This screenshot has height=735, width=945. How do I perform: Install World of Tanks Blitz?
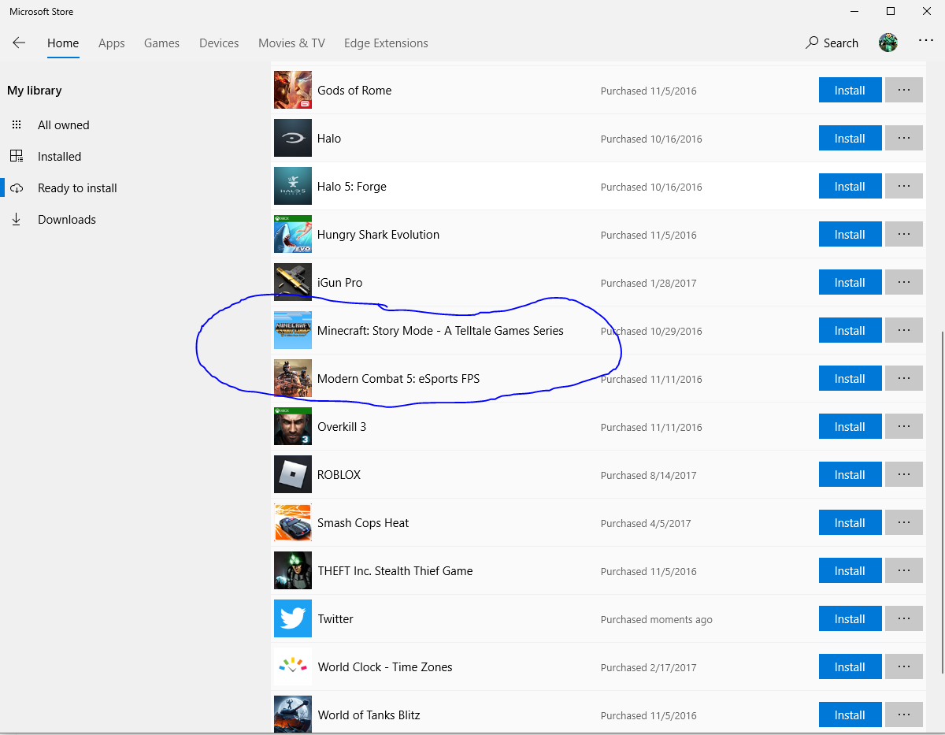click(850, 715)
